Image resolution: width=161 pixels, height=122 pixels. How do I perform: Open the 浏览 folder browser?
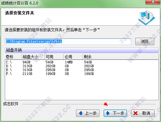tap(145, 41)
